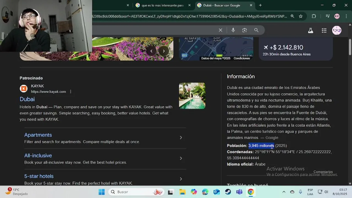This screenshot has height=198, width=352.
Task: Show the previous photo in the carousel
Action: [151, 51]
